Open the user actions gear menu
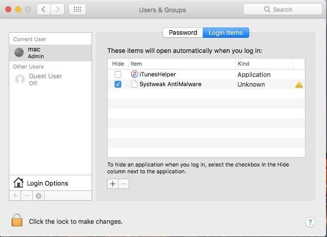This screenshot has width=327, height=237. point(39,196)
